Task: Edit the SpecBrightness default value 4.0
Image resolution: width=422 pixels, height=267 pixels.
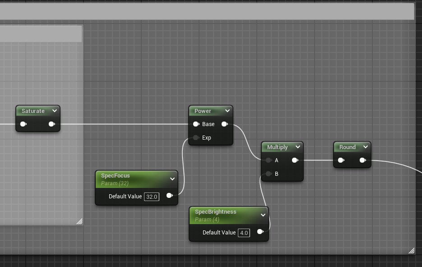Action: (244, 233)
